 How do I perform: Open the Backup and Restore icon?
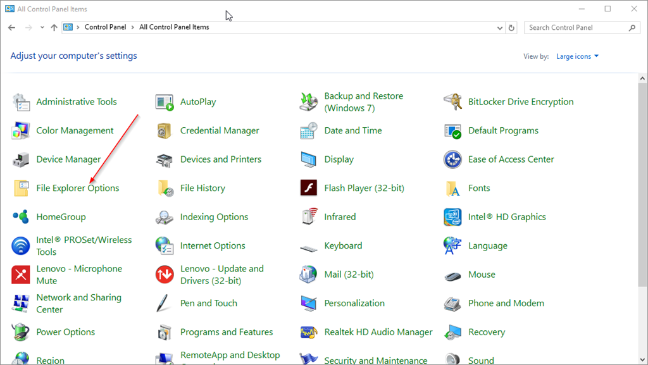308,102
